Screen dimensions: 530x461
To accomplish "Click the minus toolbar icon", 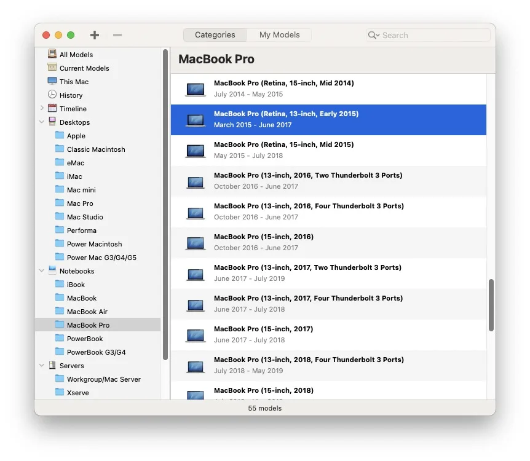I will [117, 35].
